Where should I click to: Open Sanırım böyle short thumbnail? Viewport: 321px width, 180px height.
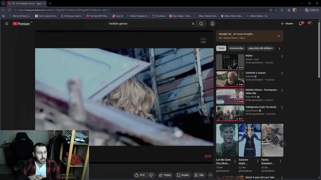[250, 140]
